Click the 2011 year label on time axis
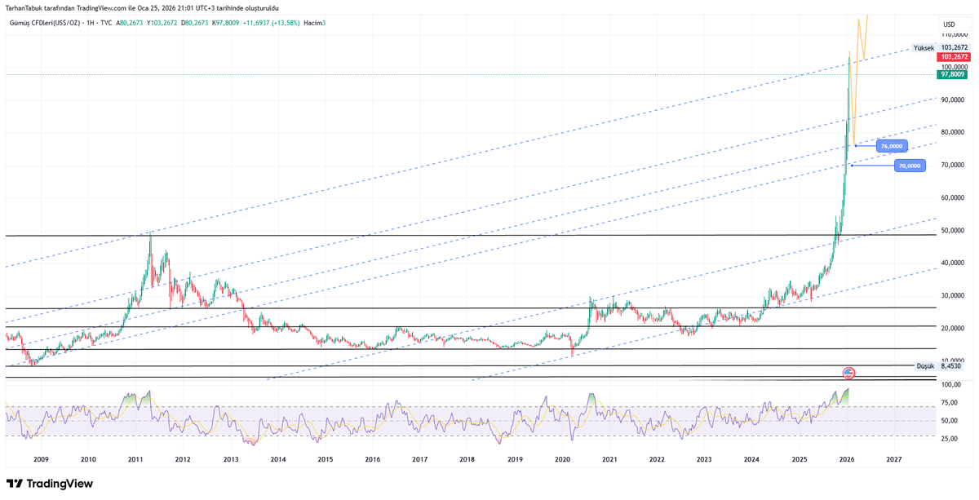Screen dimensions: 979x500 tap(135, 459)
